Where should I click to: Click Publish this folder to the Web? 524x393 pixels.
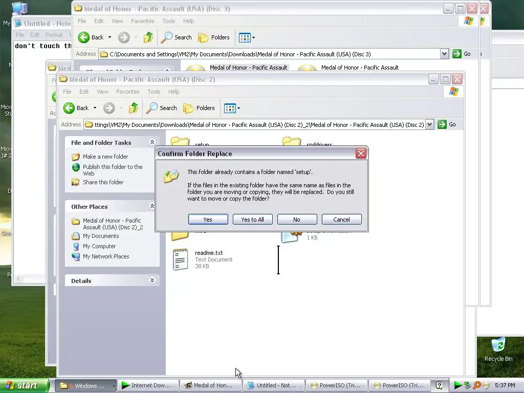[113, 170]
